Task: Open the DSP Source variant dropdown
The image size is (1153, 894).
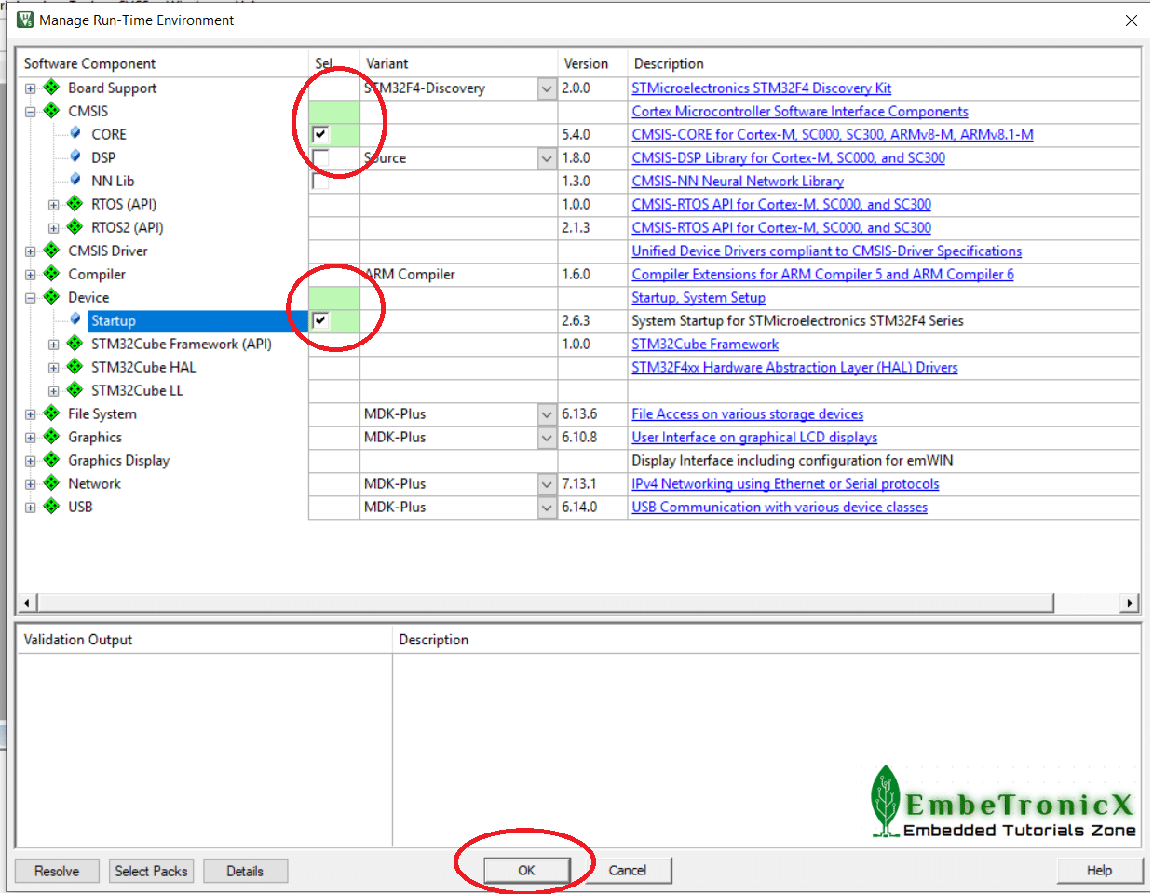Action: 547,158
